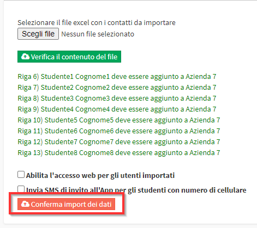Confirm the data import with Conferma button
This screenshot has height=228, width=257.
click(x=66, y=204)
